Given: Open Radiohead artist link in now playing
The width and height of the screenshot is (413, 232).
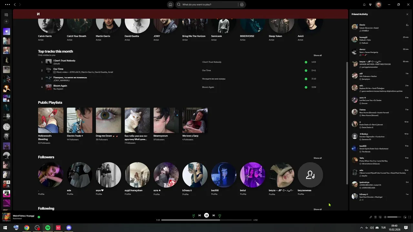Looking at the screenshot, I should [17, 218].
